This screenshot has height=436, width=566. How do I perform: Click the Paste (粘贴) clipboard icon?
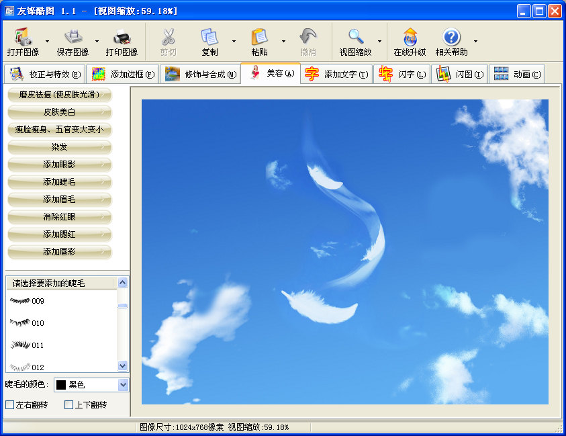[x=259, y=37]
